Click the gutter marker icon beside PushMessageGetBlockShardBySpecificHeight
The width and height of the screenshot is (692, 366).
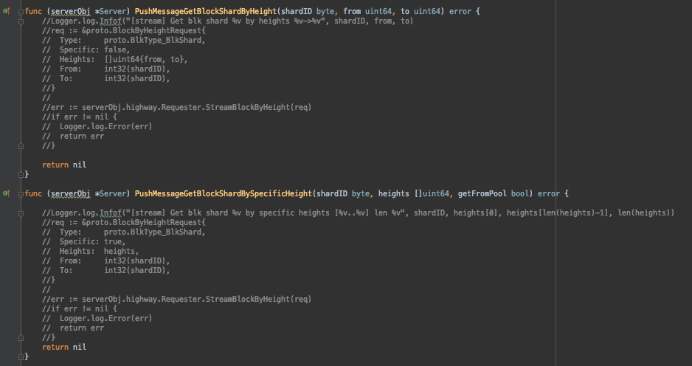6,193
